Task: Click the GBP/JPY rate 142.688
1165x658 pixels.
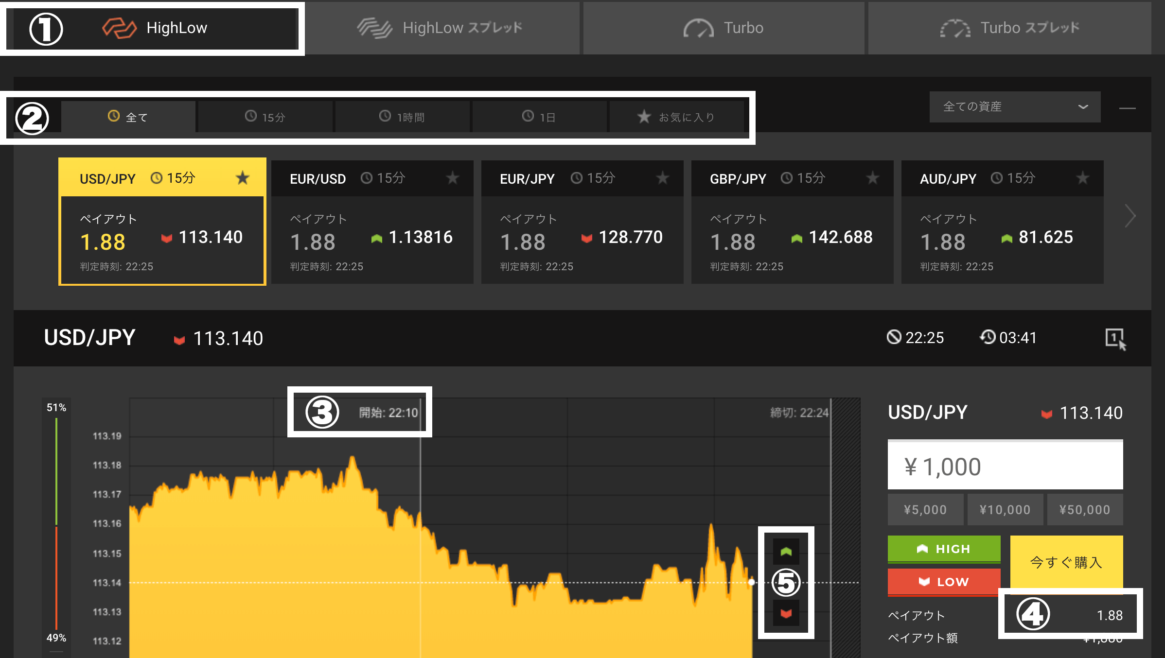Action: pos(841,237)
